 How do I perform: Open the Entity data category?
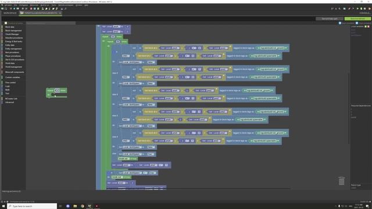tap(10, 45)
